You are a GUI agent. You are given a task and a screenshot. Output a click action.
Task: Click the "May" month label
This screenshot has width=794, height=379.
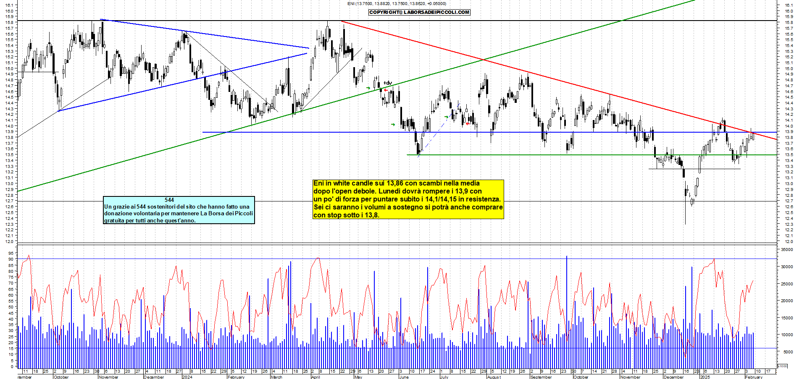click(x=358, y=377)
